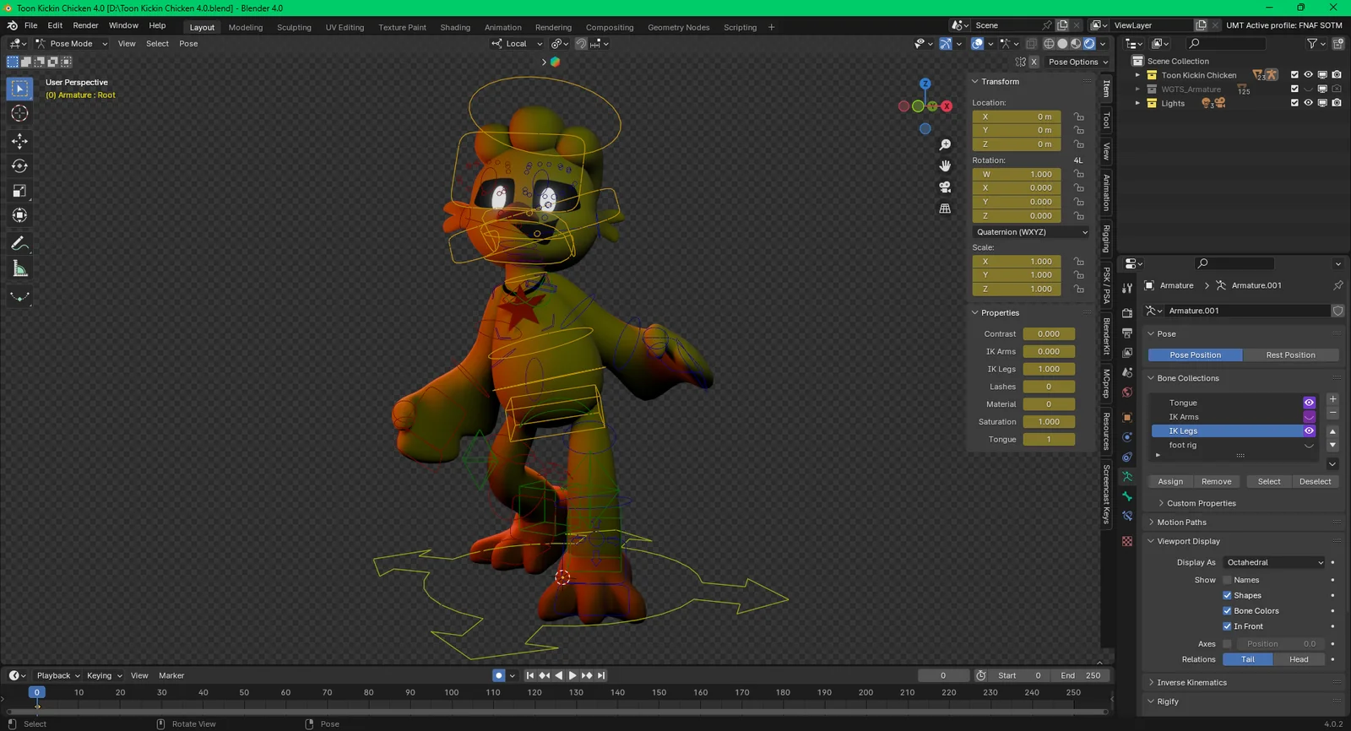Play the animation forward
The image size is (1351, 731).
tap(572, 675)
